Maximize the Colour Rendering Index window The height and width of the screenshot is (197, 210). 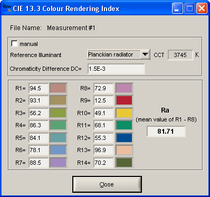point(189,8)
